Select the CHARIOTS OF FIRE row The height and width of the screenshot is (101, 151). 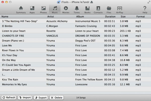tap(75, 36)
